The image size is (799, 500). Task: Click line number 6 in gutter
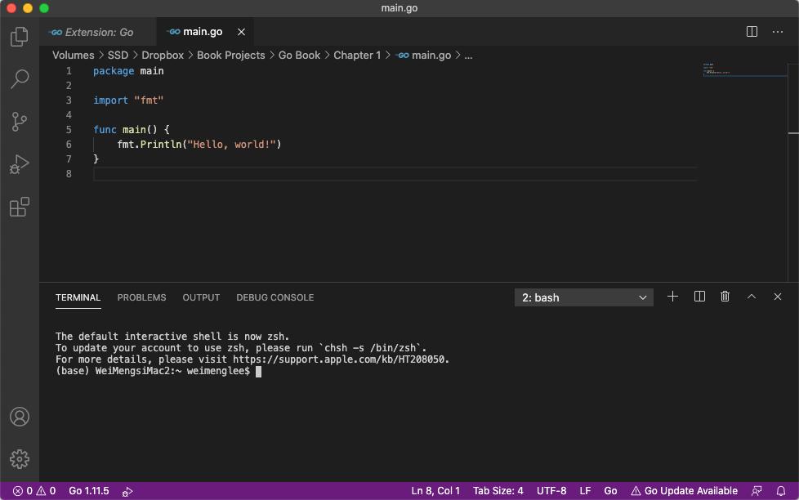(x=69, y=145)
